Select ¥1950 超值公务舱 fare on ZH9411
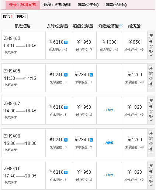Viewport: 156px width, 190px height. pyautogui.click(x=84, y=172)
